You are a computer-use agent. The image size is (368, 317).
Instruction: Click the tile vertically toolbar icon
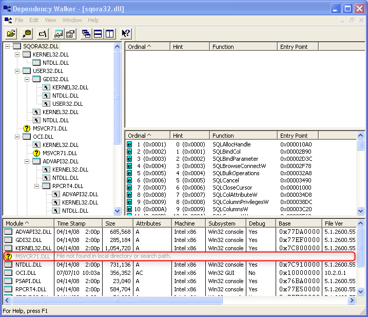click(109, 34)
